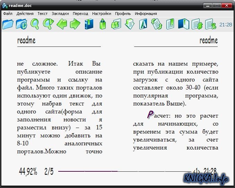The image size is (235, 188).
Task: Click the single page with green bookmark icon
Action: [170, 24]
